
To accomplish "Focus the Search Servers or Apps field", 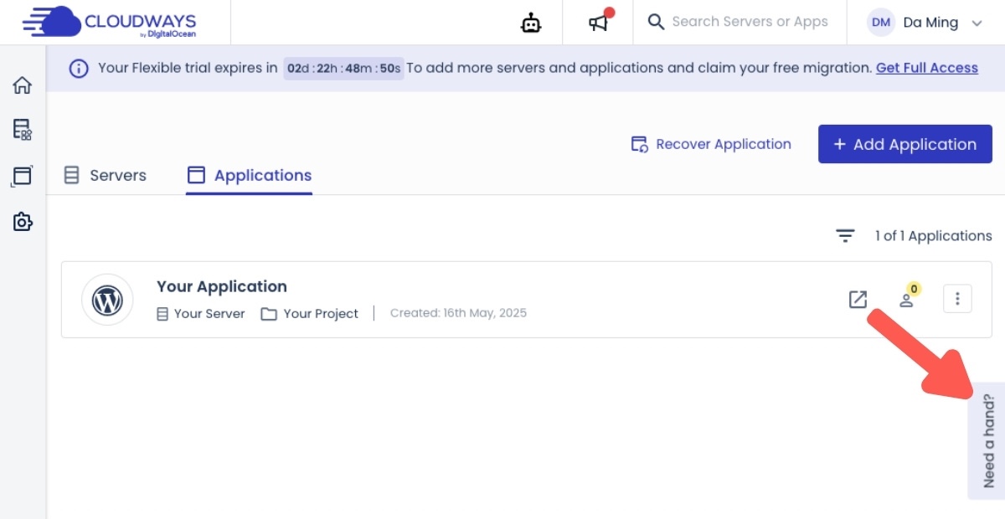I will coord(749,23).
